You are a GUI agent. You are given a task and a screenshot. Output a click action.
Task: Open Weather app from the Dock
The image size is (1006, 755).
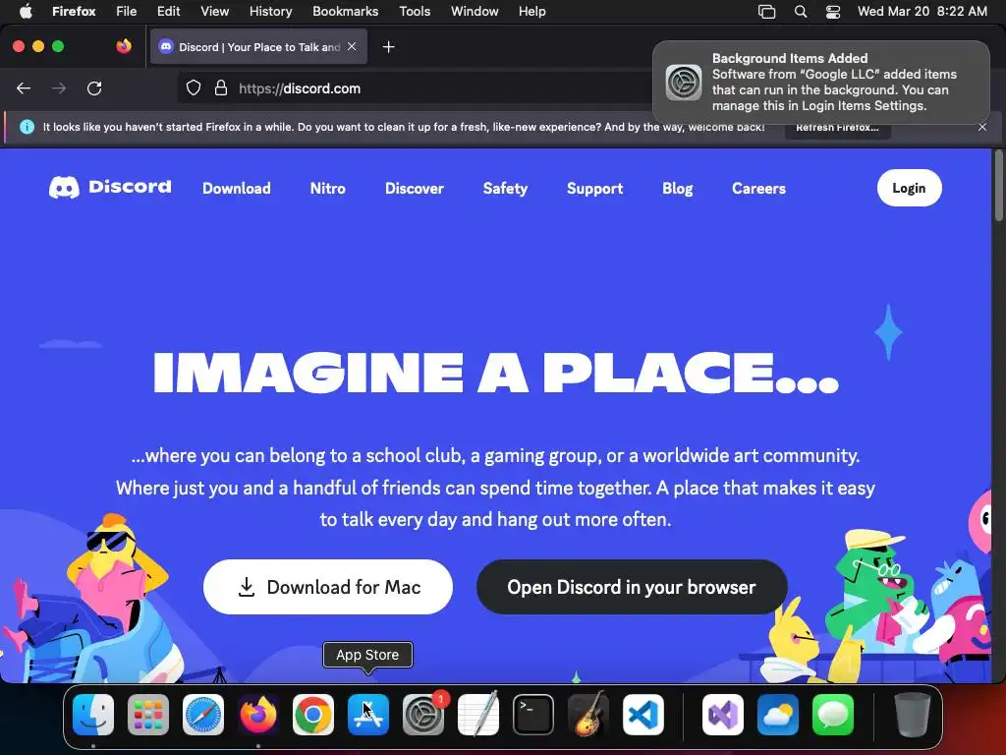(x=778, y=715)
